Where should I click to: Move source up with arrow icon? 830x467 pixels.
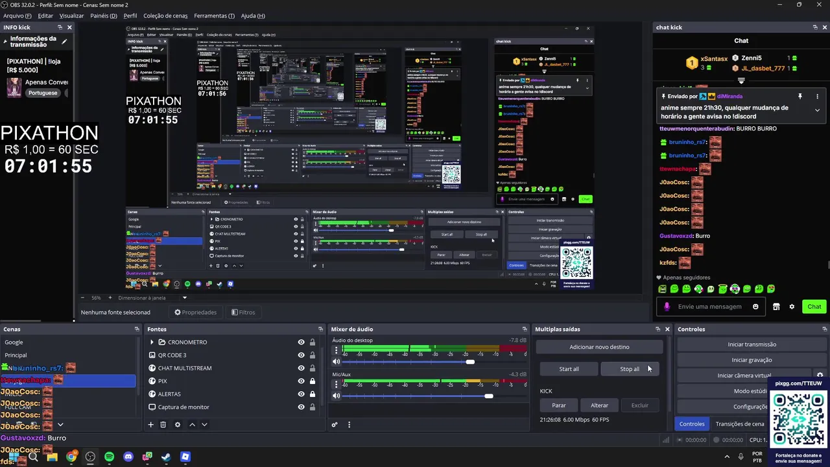(x=192, y=425)
